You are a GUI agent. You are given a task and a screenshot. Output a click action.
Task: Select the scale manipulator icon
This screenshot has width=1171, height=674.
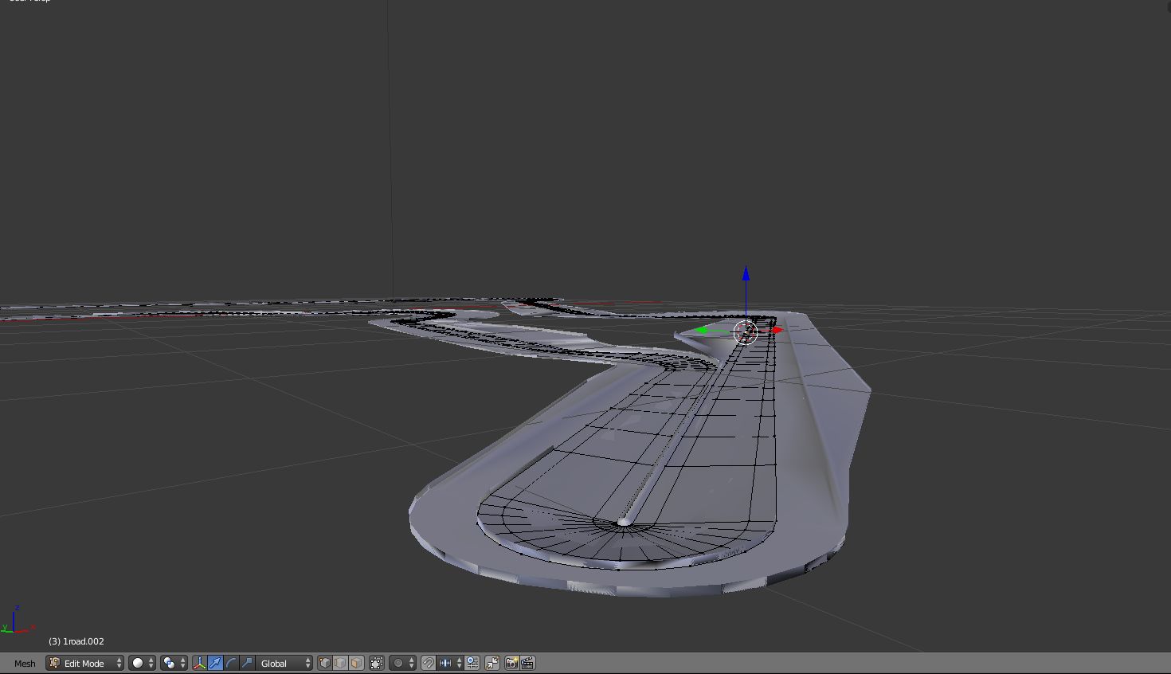pos(247,663)
